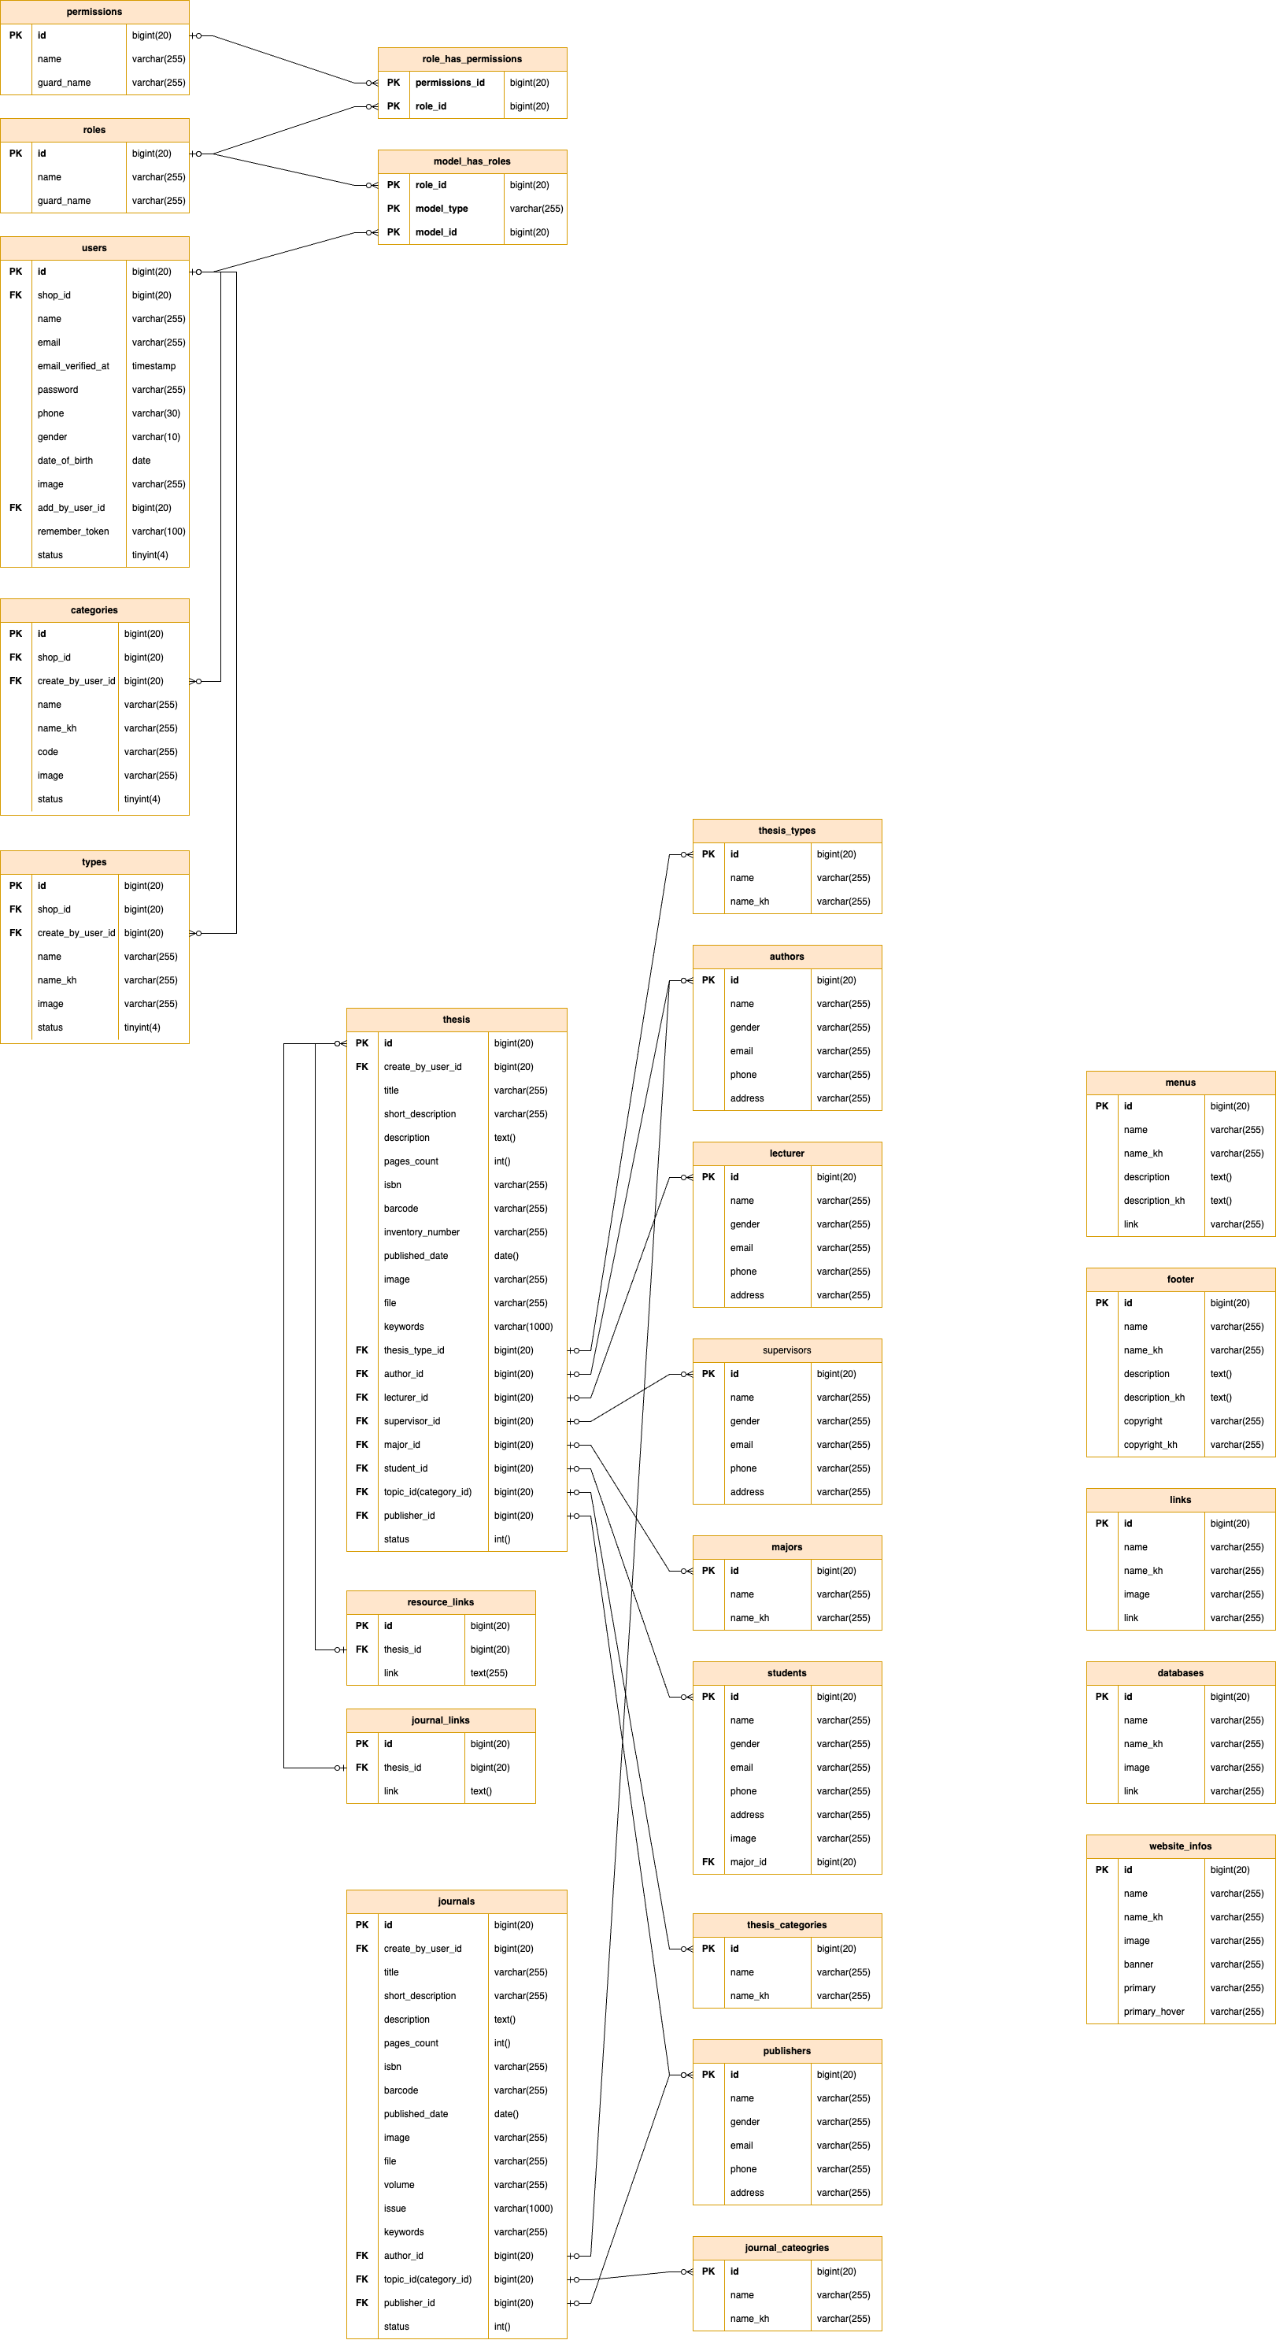Click the code field in categories table
Viewport: 1276px width, 2340px height.
pyautogui.click(x=48, y=752)
